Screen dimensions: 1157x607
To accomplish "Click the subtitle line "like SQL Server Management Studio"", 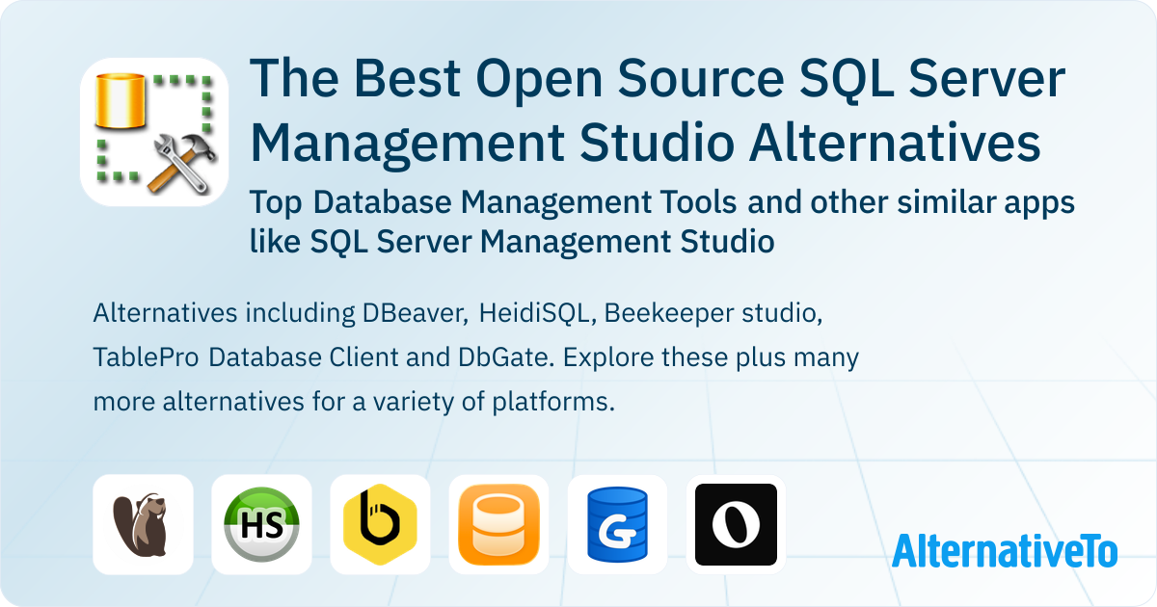I will click(512, 242).
